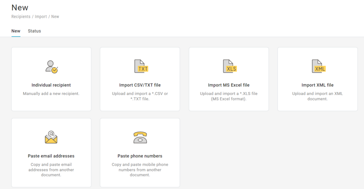Switch to the Status tab
The image size is (364, 189).
click(35, 31)
